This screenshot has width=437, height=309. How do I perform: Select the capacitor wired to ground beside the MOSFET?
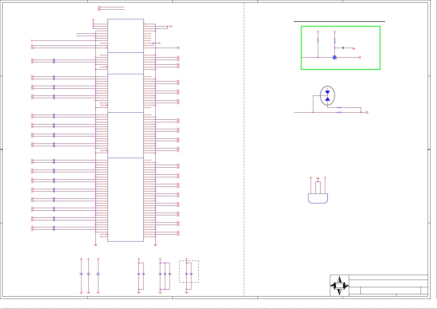[x=343, y=48]
